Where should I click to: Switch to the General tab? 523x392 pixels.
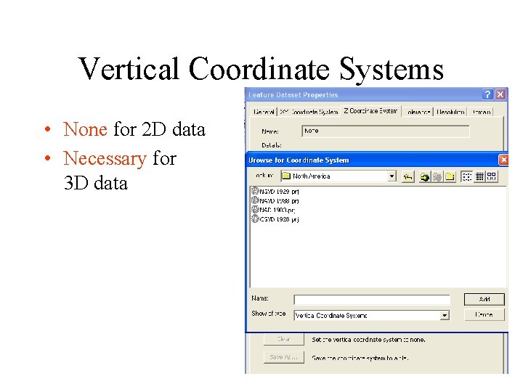(264, 112)
